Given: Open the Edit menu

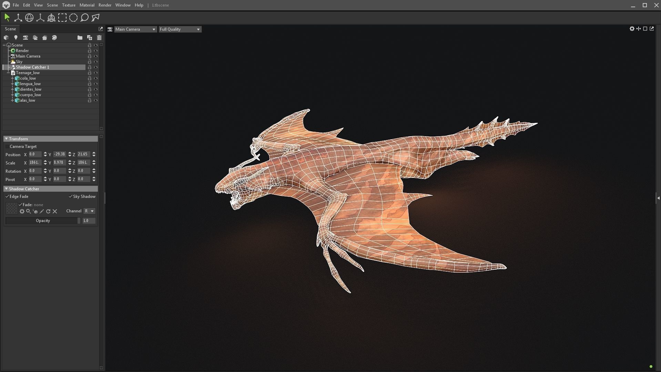Looking at the screenshot, I should point(27,5).
